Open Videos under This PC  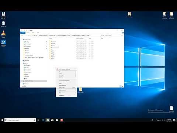[26, 79]
